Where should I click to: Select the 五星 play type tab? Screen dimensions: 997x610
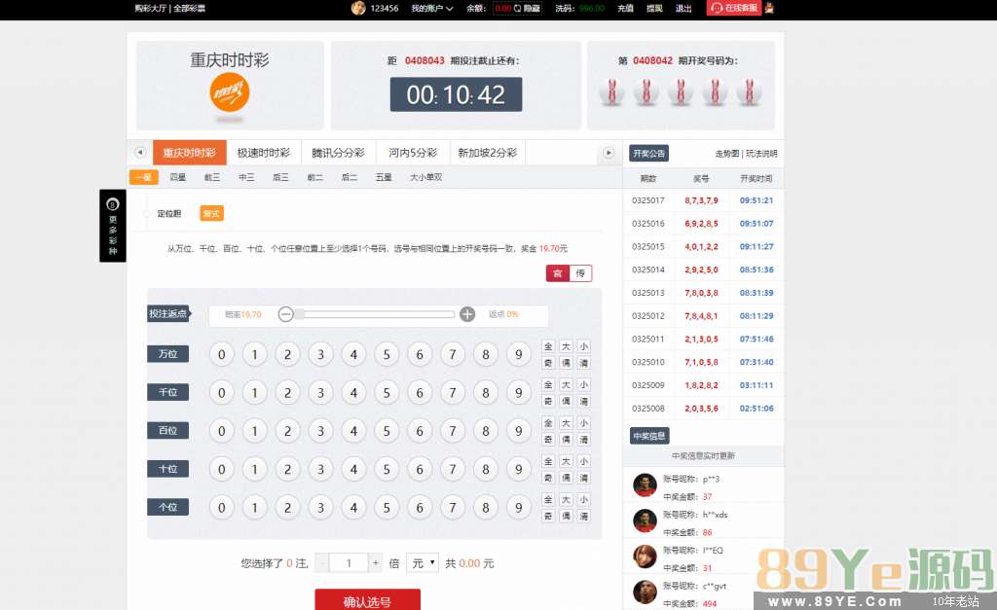point(384,177)
